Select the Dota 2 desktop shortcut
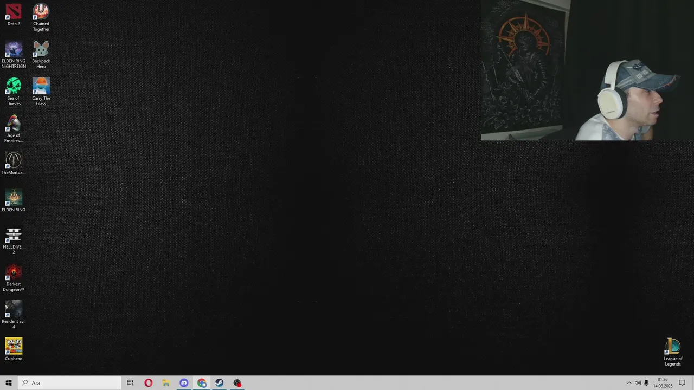Screen dimensions: 694x390 click(x=14, y=15)
